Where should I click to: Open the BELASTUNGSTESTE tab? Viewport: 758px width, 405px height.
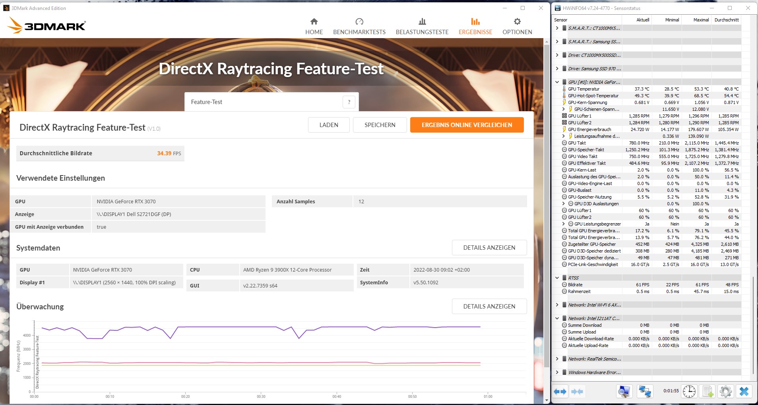point(422,26)
